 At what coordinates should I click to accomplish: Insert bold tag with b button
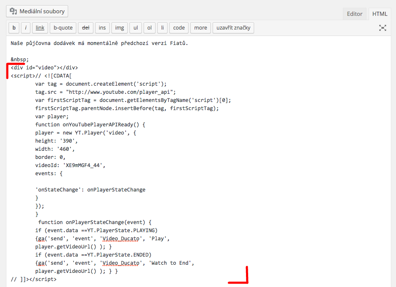tap(14, 28)
